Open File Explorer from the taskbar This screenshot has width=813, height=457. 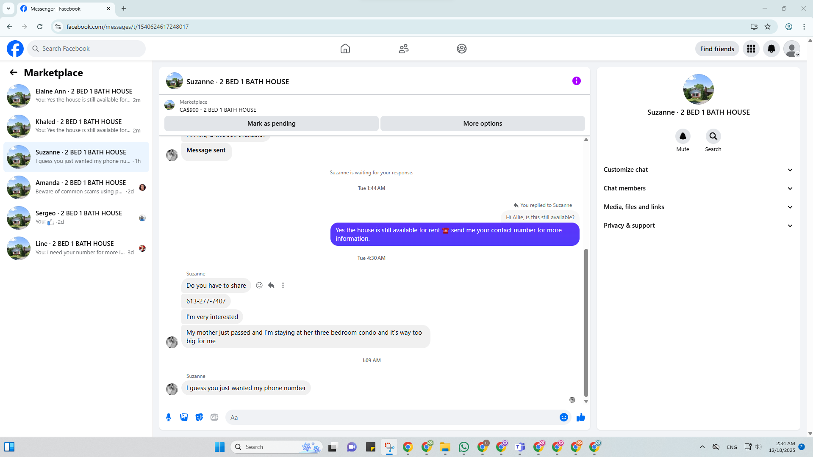coord(445,447)
